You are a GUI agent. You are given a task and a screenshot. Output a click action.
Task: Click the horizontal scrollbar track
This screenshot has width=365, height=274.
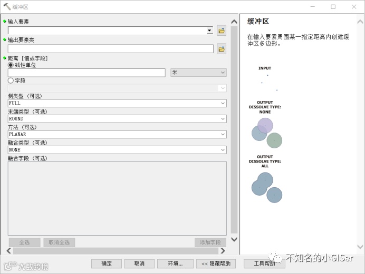click(116, 250)
